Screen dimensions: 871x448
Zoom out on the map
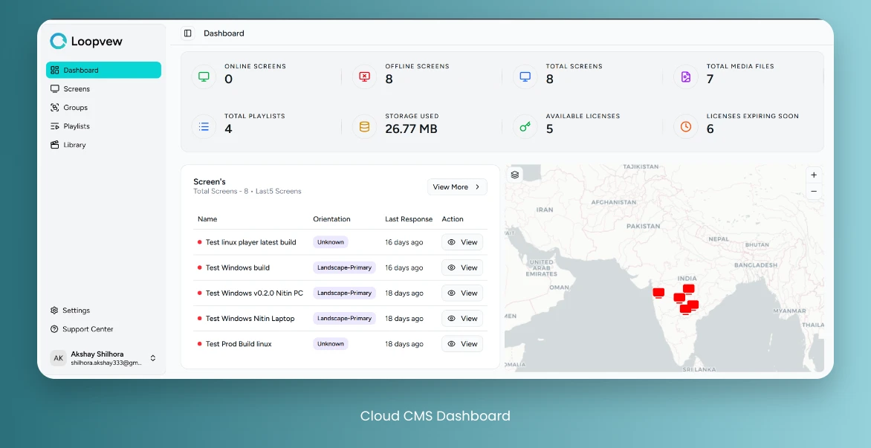point(814,192)
